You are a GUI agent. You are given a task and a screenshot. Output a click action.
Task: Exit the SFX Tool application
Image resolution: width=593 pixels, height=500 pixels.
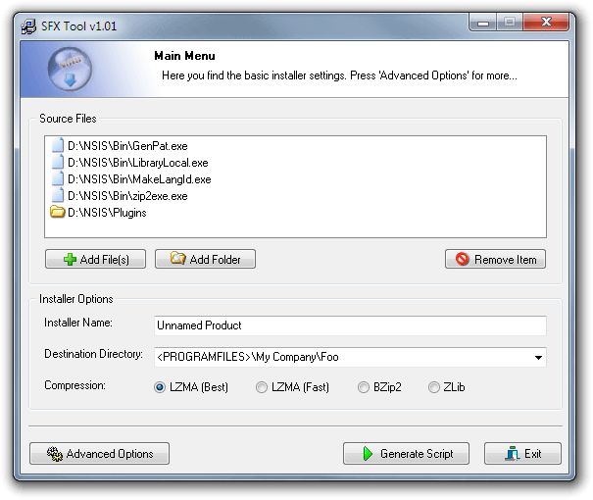tap(522, 454)
